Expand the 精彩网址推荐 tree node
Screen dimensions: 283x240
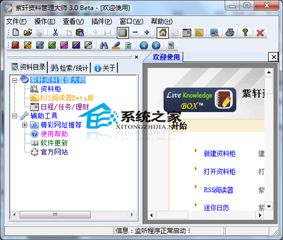click(x=25, y=125)
